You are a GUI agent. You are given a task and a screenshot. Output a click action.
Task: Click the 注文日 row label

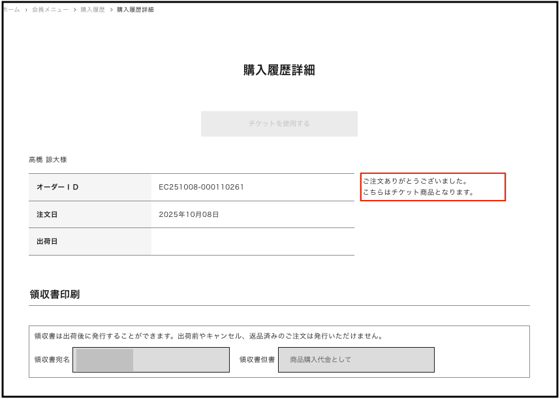pos(47,214)
